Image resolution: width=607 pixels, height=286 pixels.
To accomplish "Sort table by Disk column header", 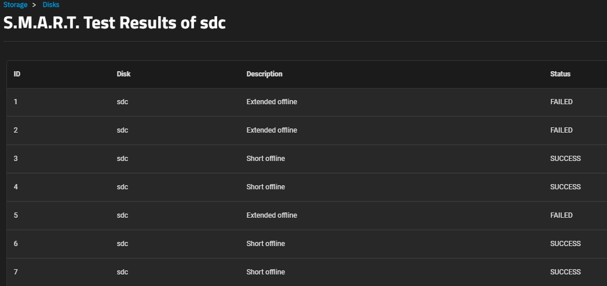I will tap(123, 74).
